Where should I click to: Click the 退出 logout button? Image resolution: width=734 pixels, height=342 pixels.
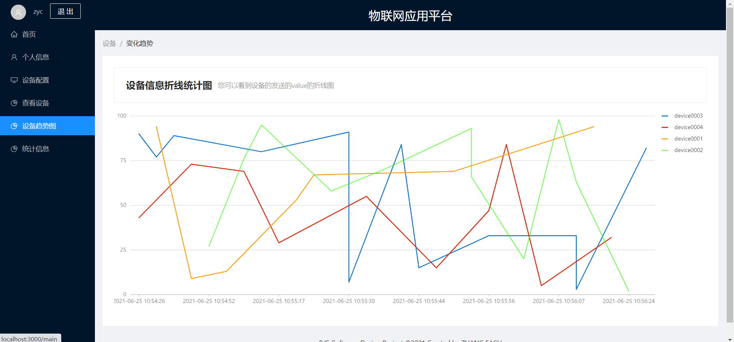point(65,11)
